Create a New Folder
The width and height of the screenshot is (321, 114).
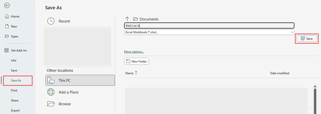pyautogui.click(x=136, y=61)
